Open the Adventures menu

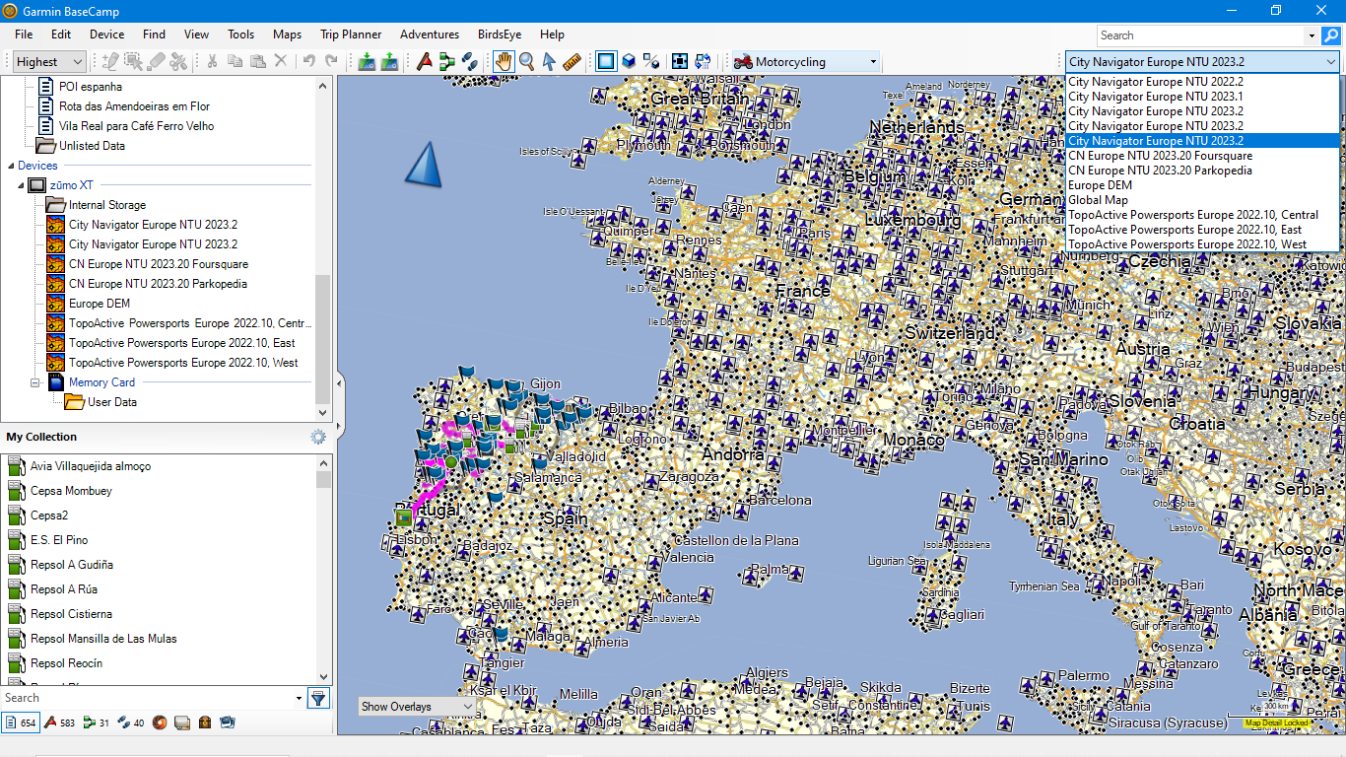(x=430, y=34)
